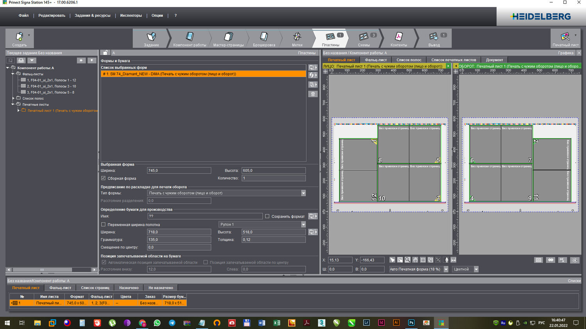The height and width of the screenshot is (329, 586).
Task: Activate the hand pan tool
Action: 415,260
